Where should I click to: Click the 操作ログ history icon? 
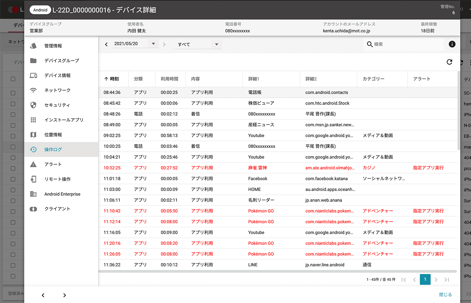pyautogui.click(x=33, y=149)
